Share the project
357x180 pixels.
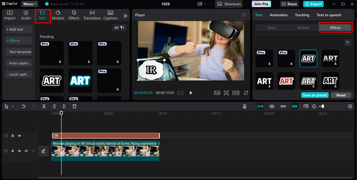[289, 4]
